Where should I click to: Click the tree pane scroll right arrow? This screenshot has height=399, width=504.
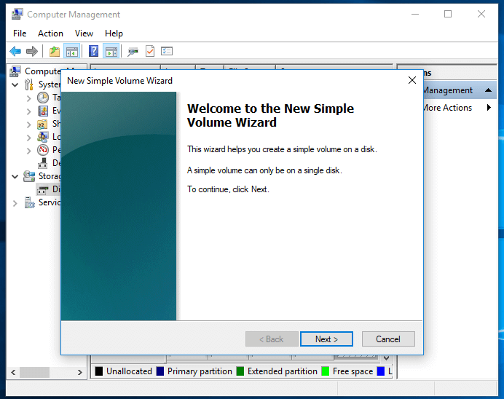click(80, 372)
